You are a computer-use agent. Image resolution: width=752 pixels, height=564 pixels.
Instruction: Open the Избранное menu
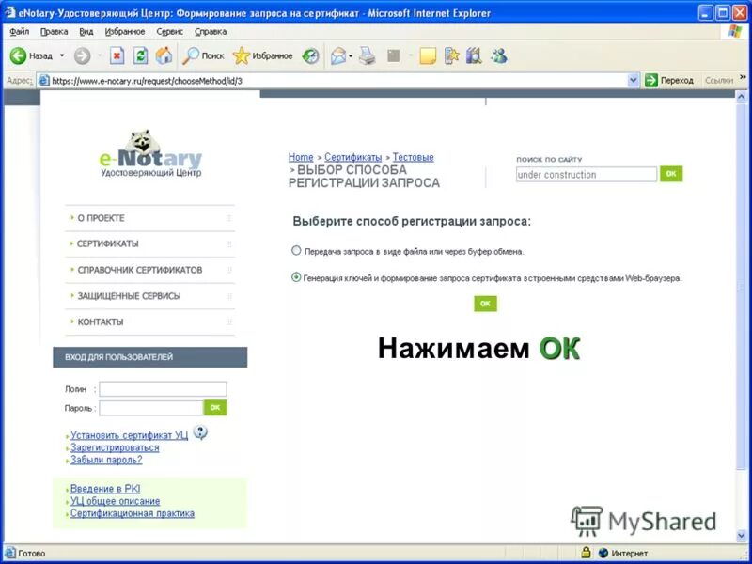(126, 31)
